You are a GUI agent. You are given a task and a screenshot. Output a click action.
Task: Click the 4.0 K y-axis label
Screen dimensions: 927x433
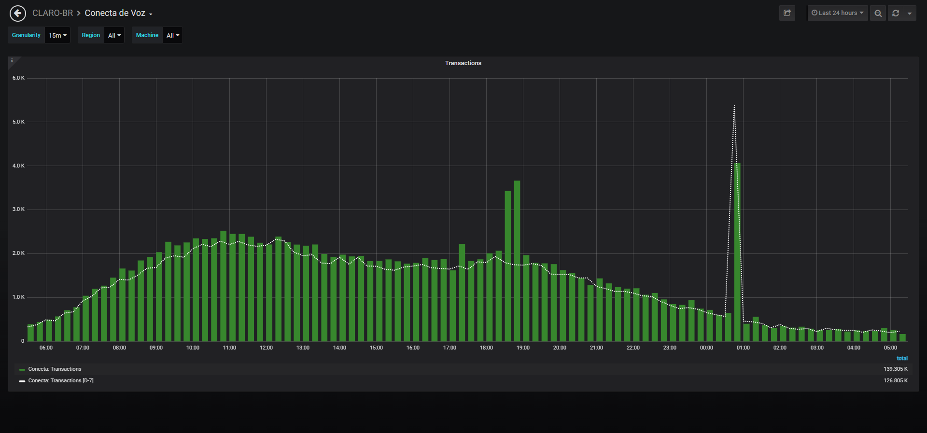18,166
